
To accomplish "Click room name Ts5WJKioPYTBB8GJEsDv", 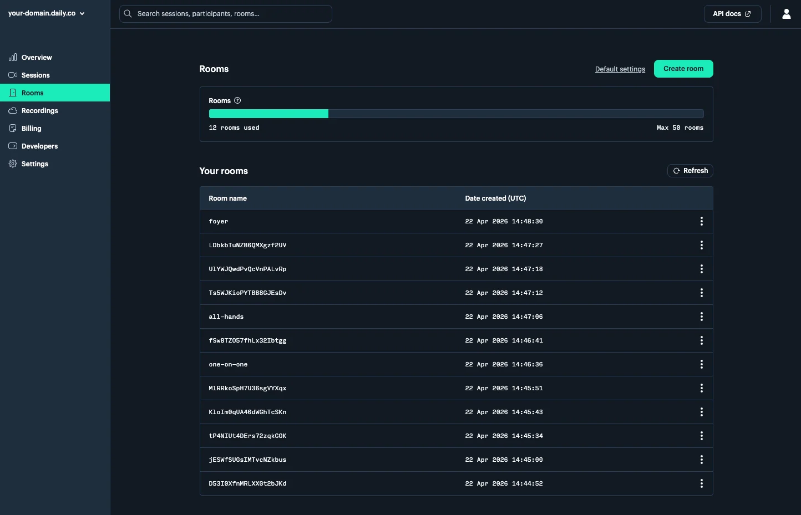I will tap(247, 293).
